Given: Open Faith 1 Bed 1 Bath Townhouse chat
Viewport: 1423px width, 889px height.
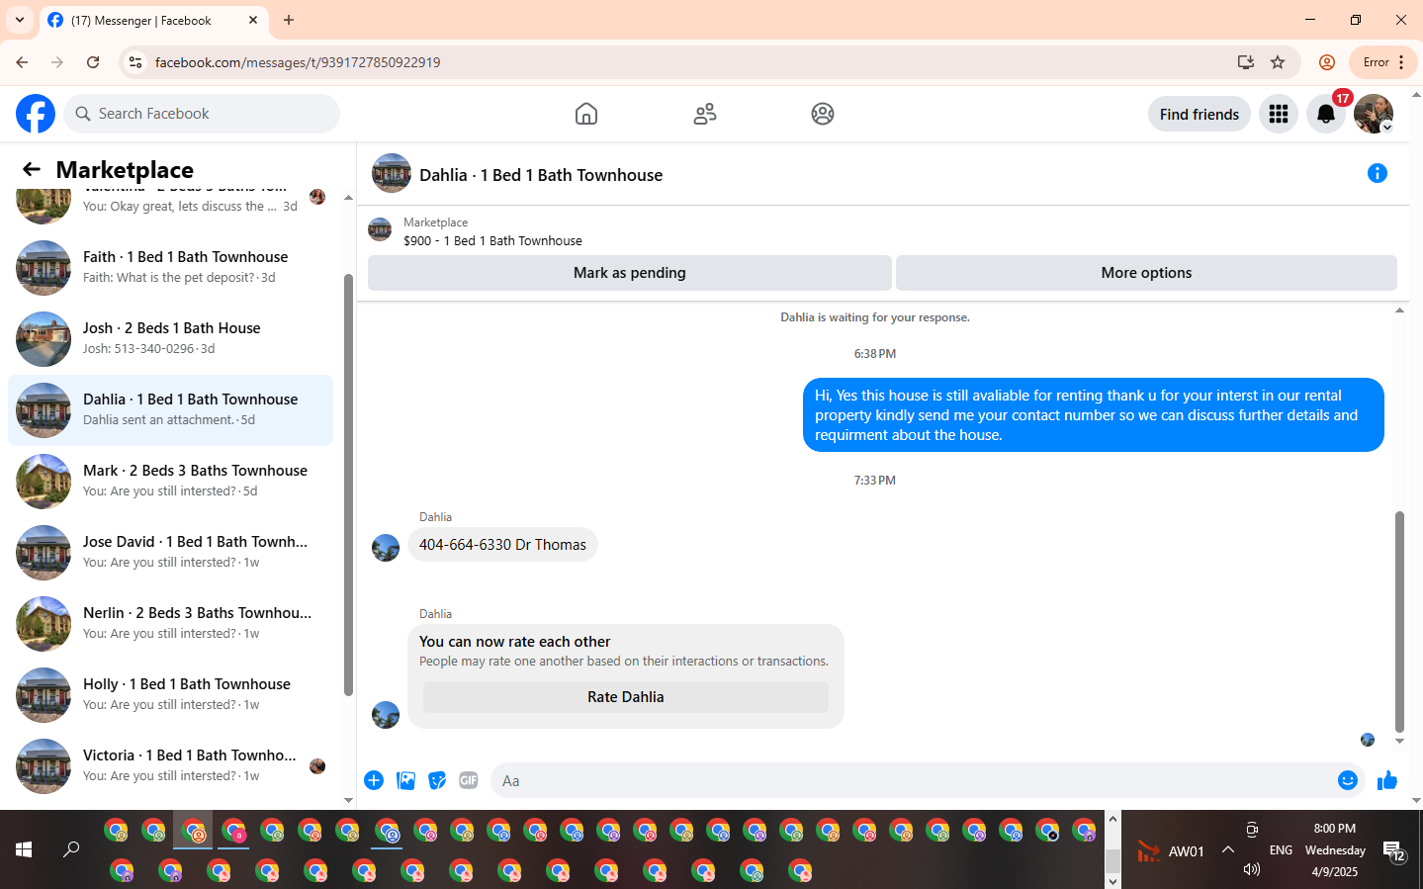Looking at the screenshot, I should point(170,268).
